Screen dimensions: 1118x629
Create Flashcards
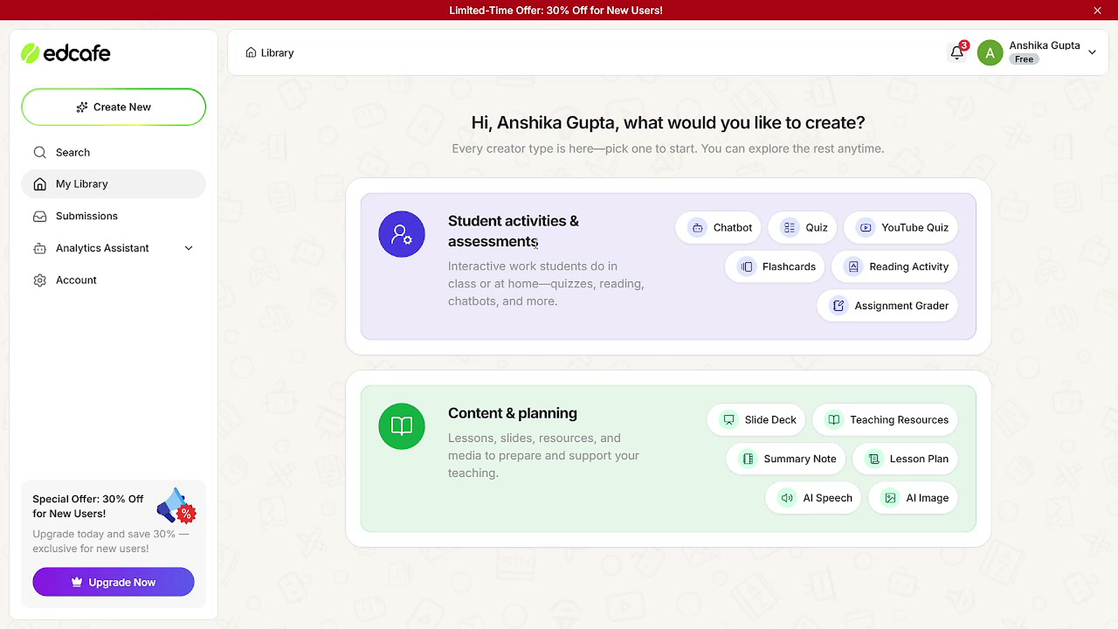775,266
